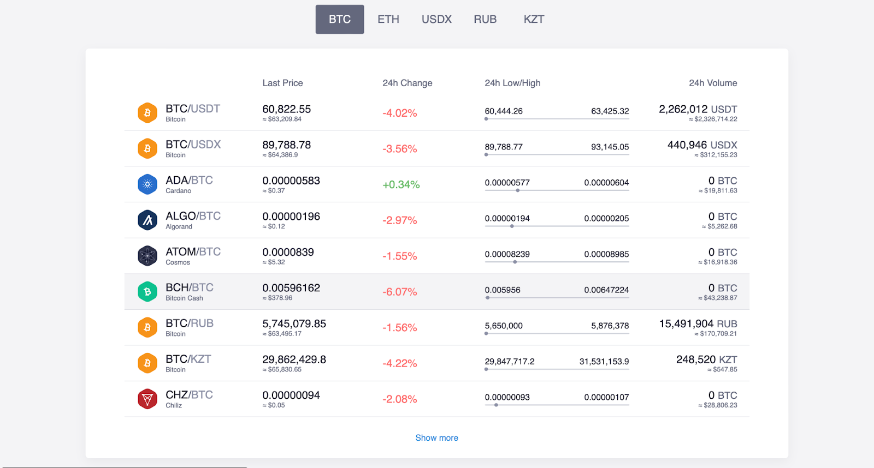Click the -4.02% change value
Viewport: 874px width, 468px height.
400,113
